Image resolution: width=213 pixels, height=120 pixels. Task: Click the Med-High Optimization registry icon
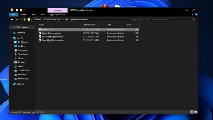tap(40, 40)
